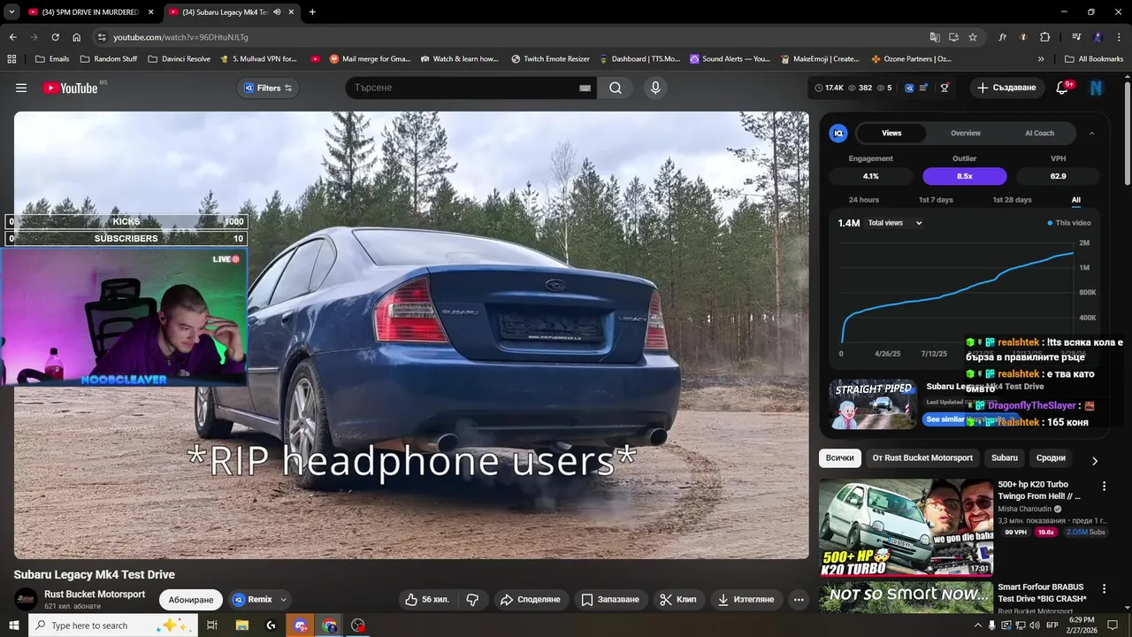Go back with browser back arrow

[12, 37]
